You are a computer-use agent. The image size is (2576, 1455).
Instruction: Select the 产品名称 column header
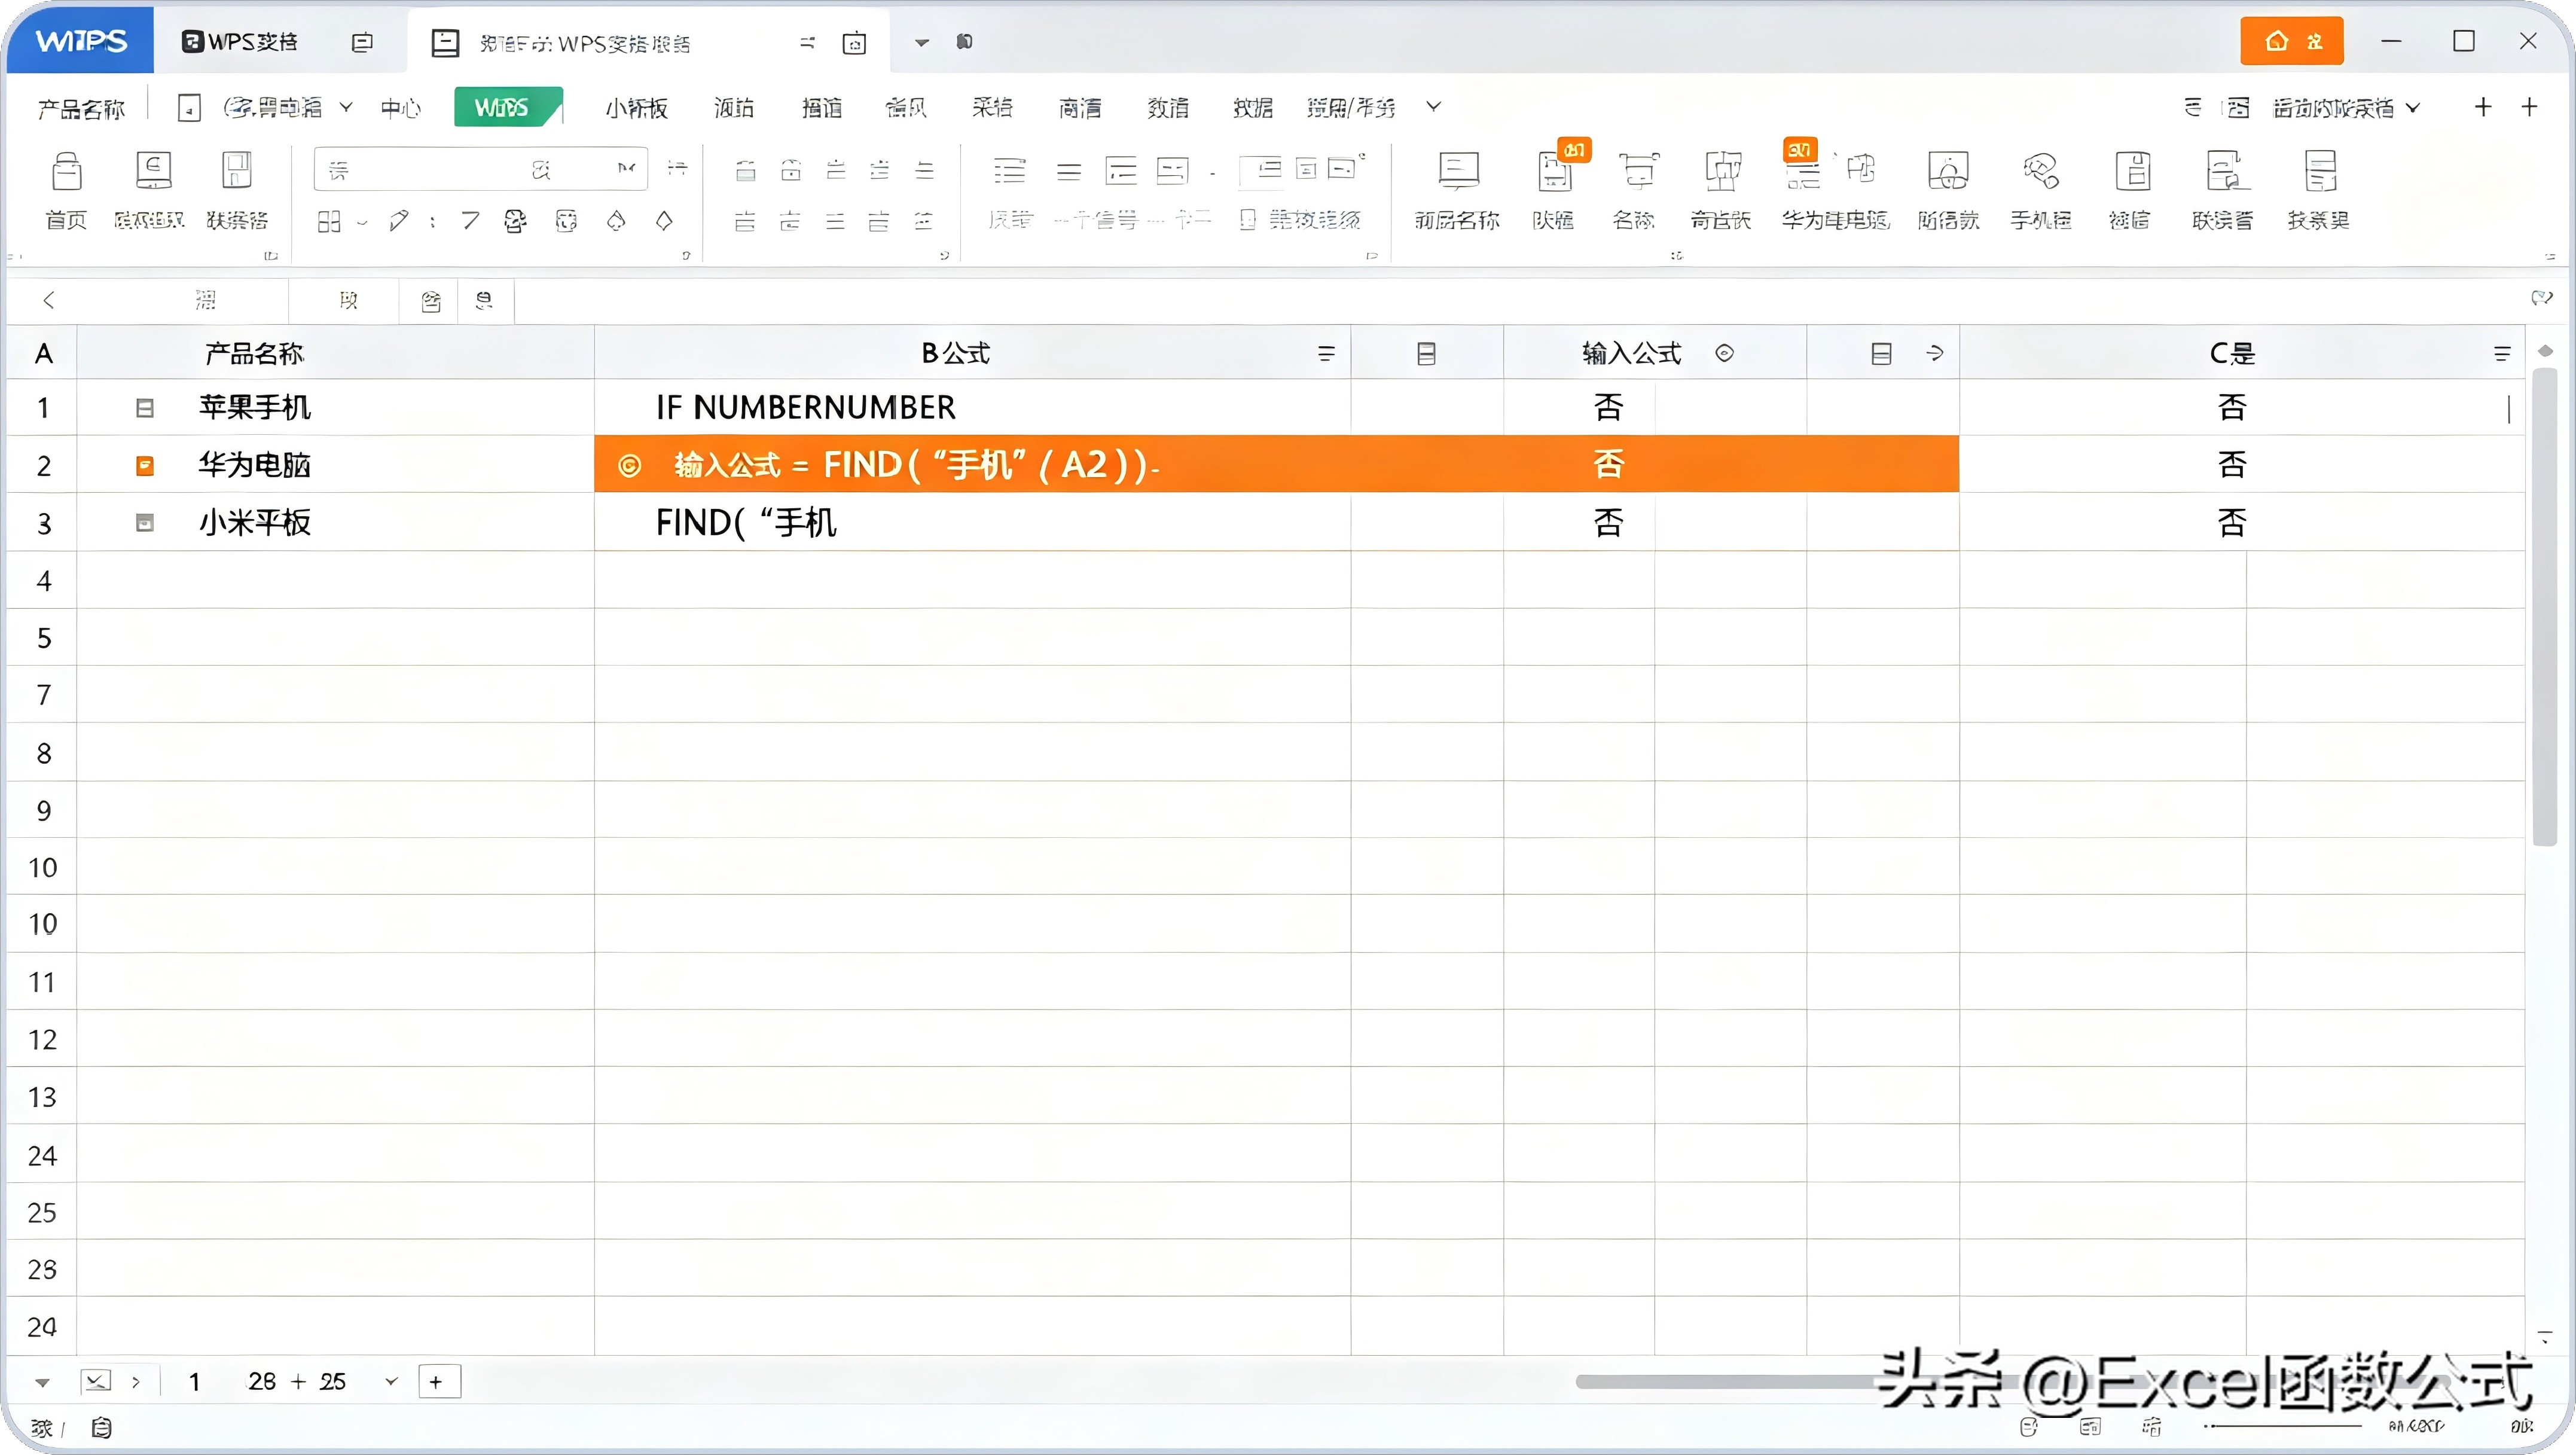(x=336, y=353)
